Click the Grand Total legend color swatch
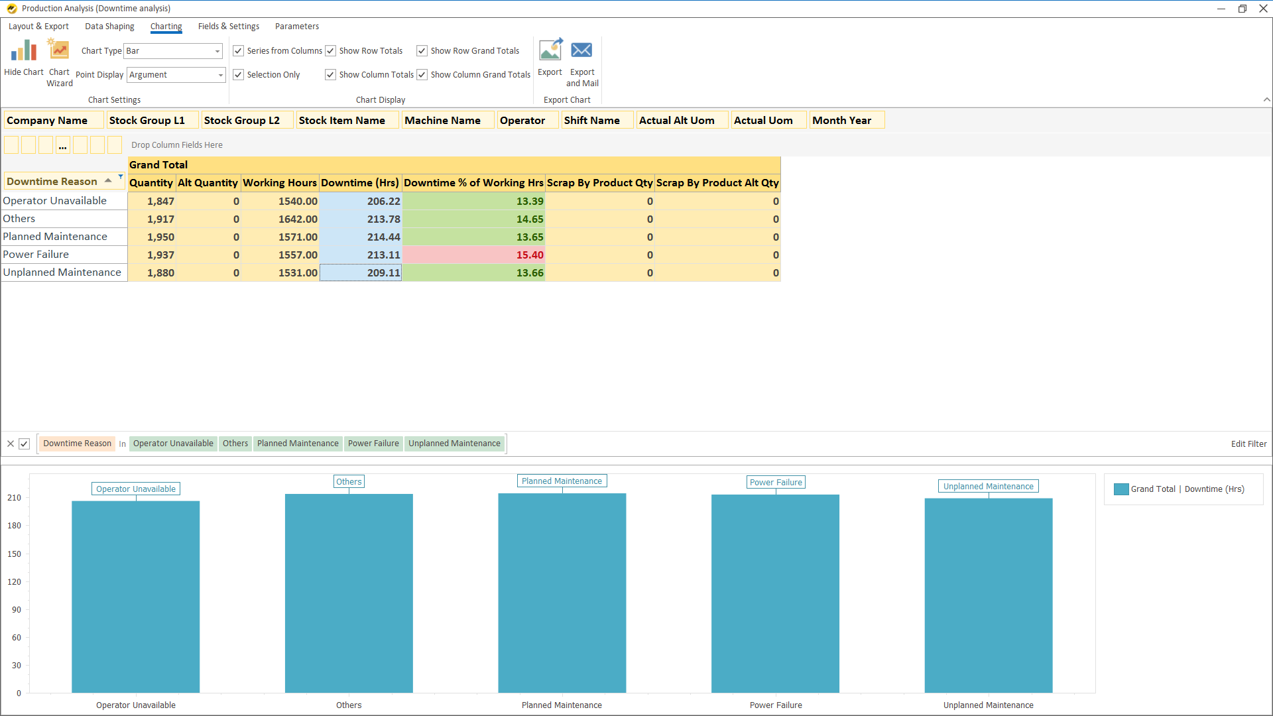The width and height of the screenshot is (1273, 716). tap(1121, 489)
